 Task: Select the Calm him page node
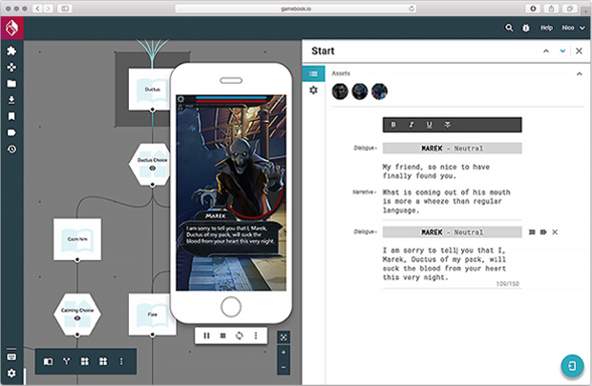tap(77, 239)
